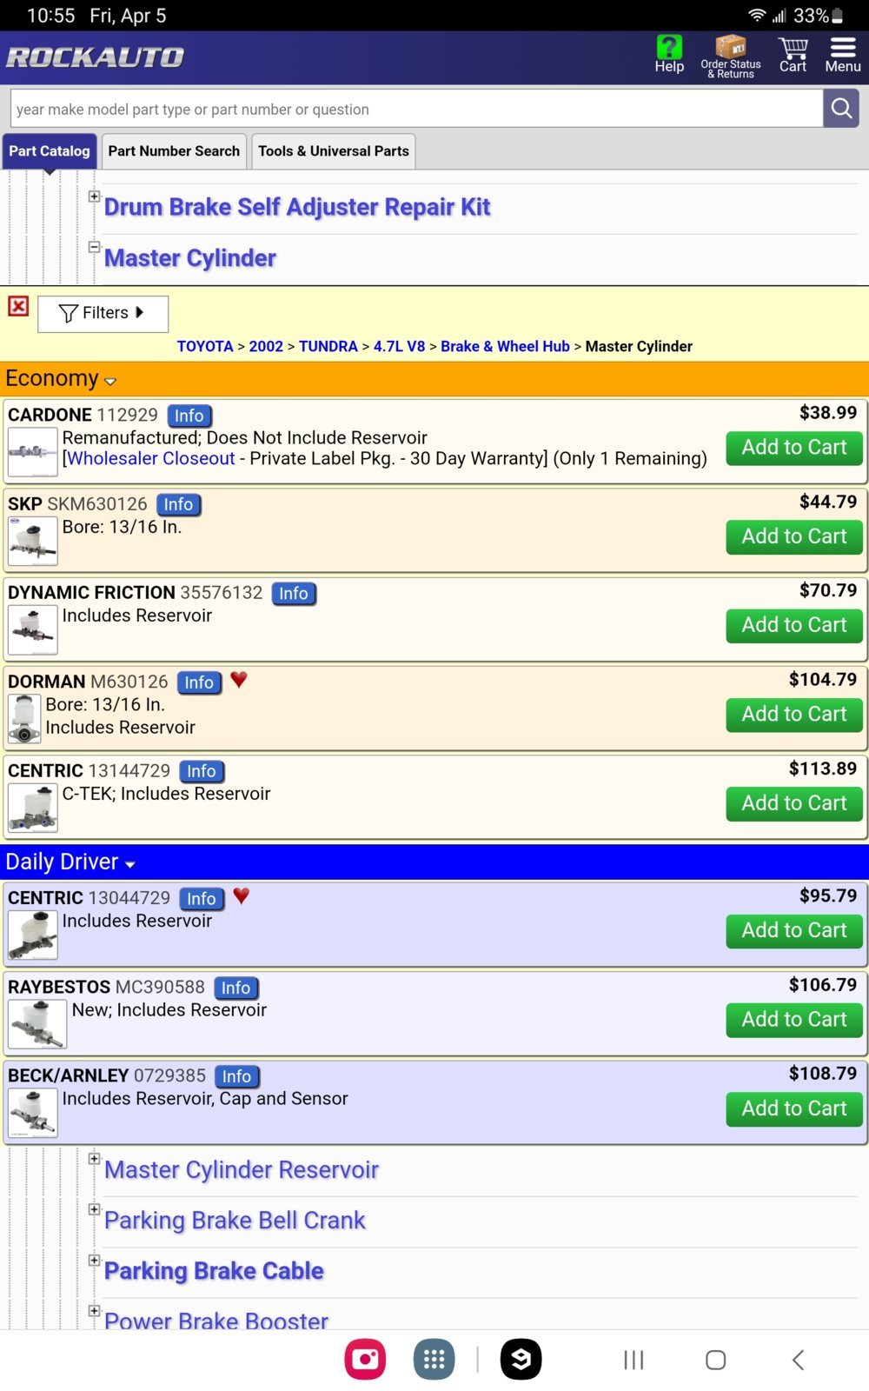Open Dynamic Friction 35576132 thumbnail

[x=33, y=629]
